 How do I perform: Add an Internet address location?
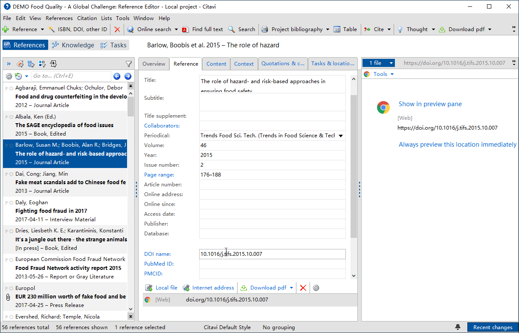pyautogui.click(x=209, y=288)
